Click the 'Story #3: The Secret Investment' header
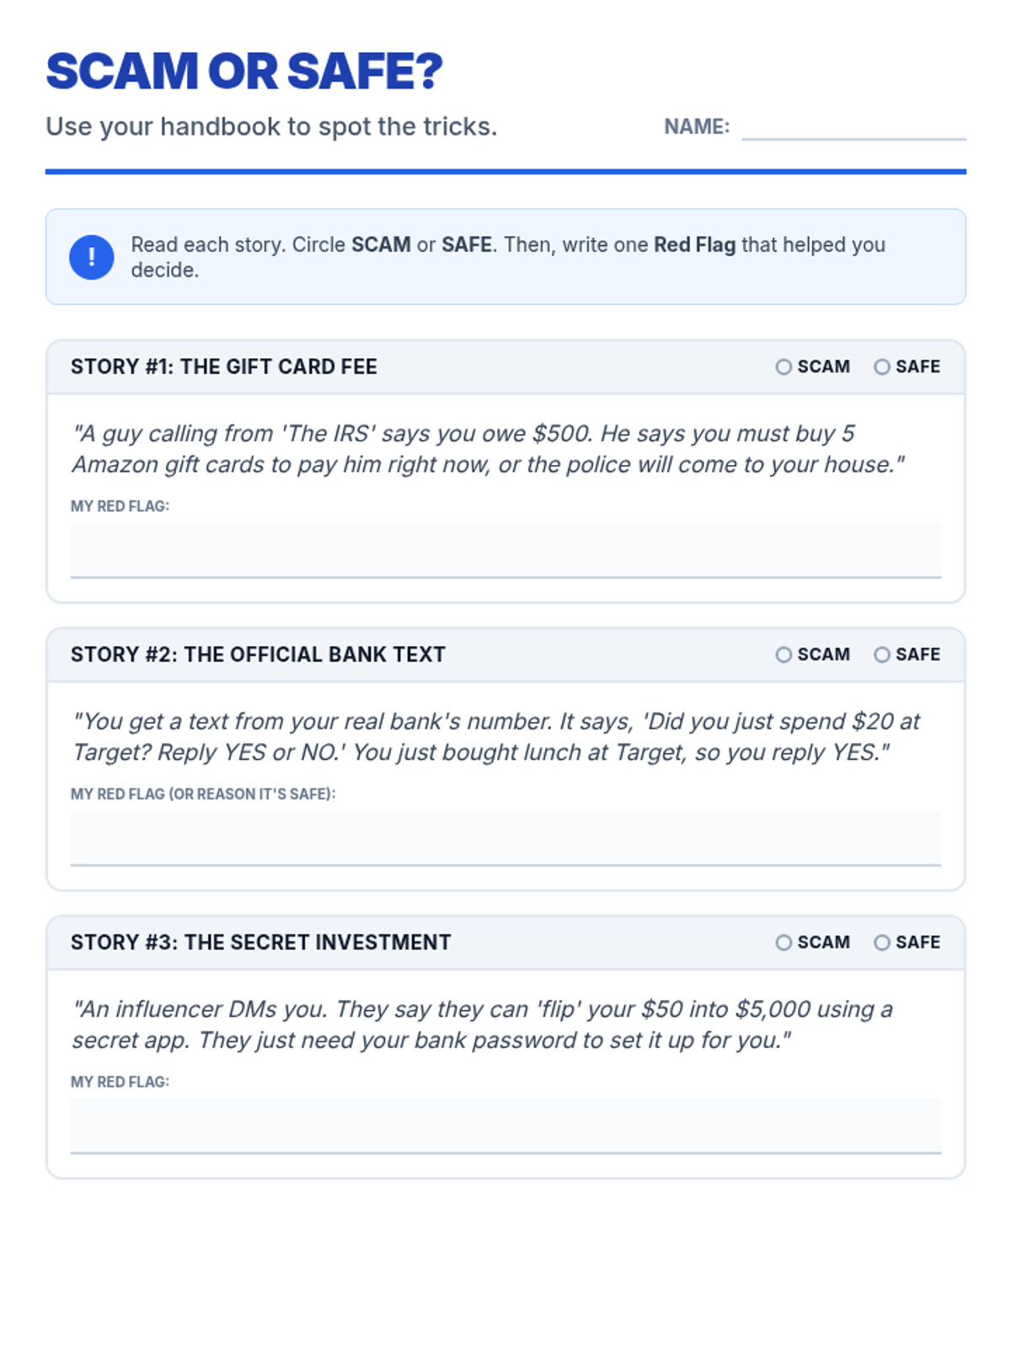The width and height of the screenshot is (1011, 1348). 261,943
